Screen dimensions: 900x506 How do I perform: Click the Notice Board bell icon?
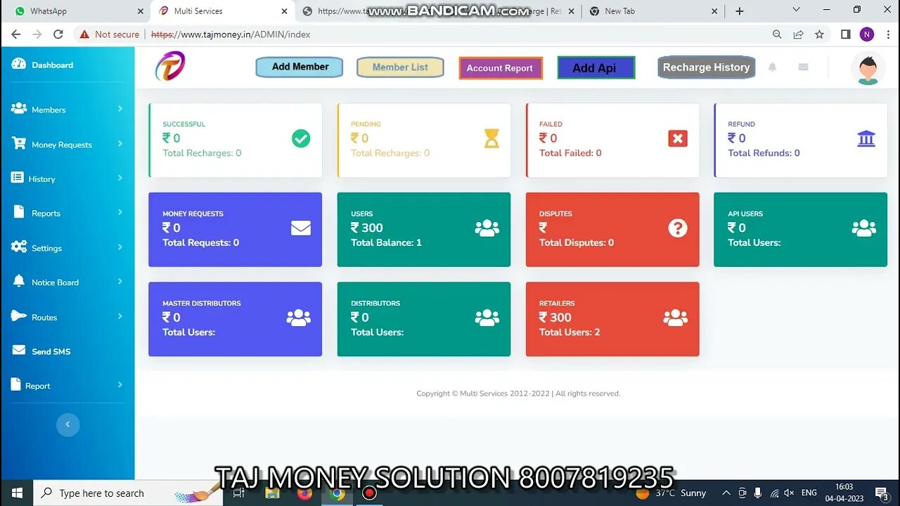(19, 281)
